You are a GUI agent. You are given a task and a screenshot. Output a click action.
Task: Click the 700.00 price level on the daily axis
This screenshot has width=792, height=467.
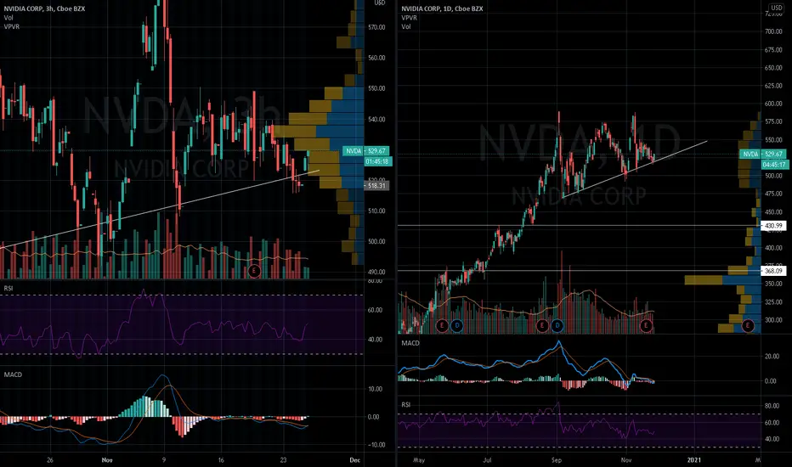[773, 31]
